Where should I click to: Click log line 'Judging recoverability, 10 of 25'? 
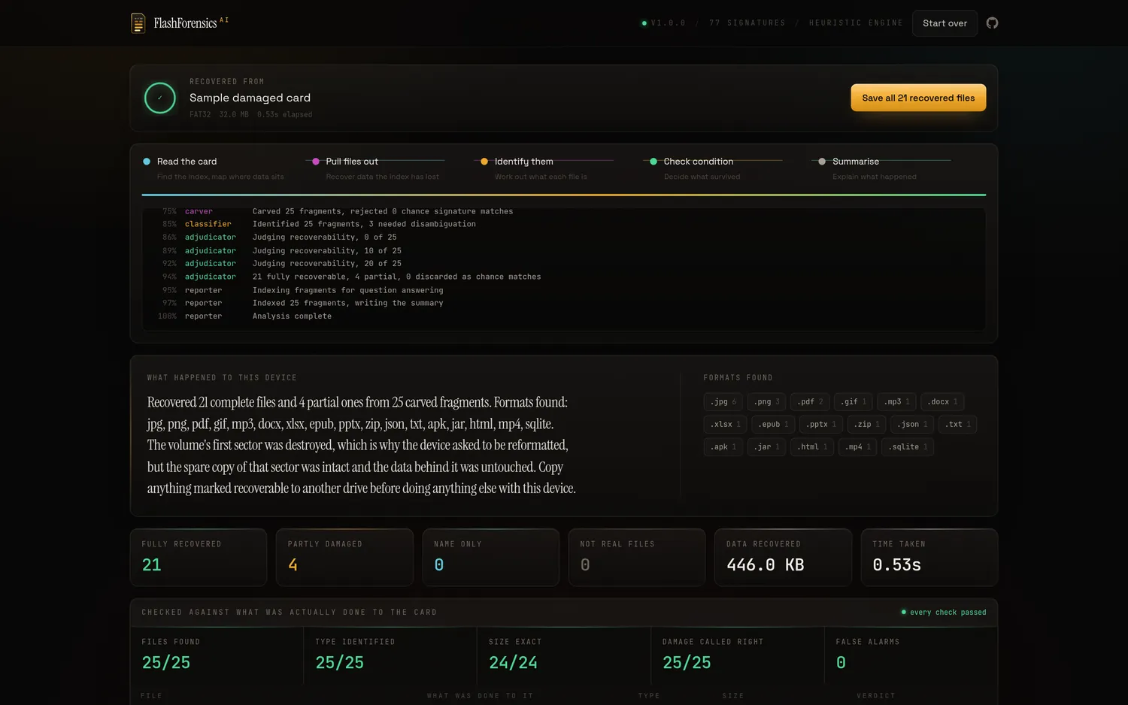tap(327, 251)
